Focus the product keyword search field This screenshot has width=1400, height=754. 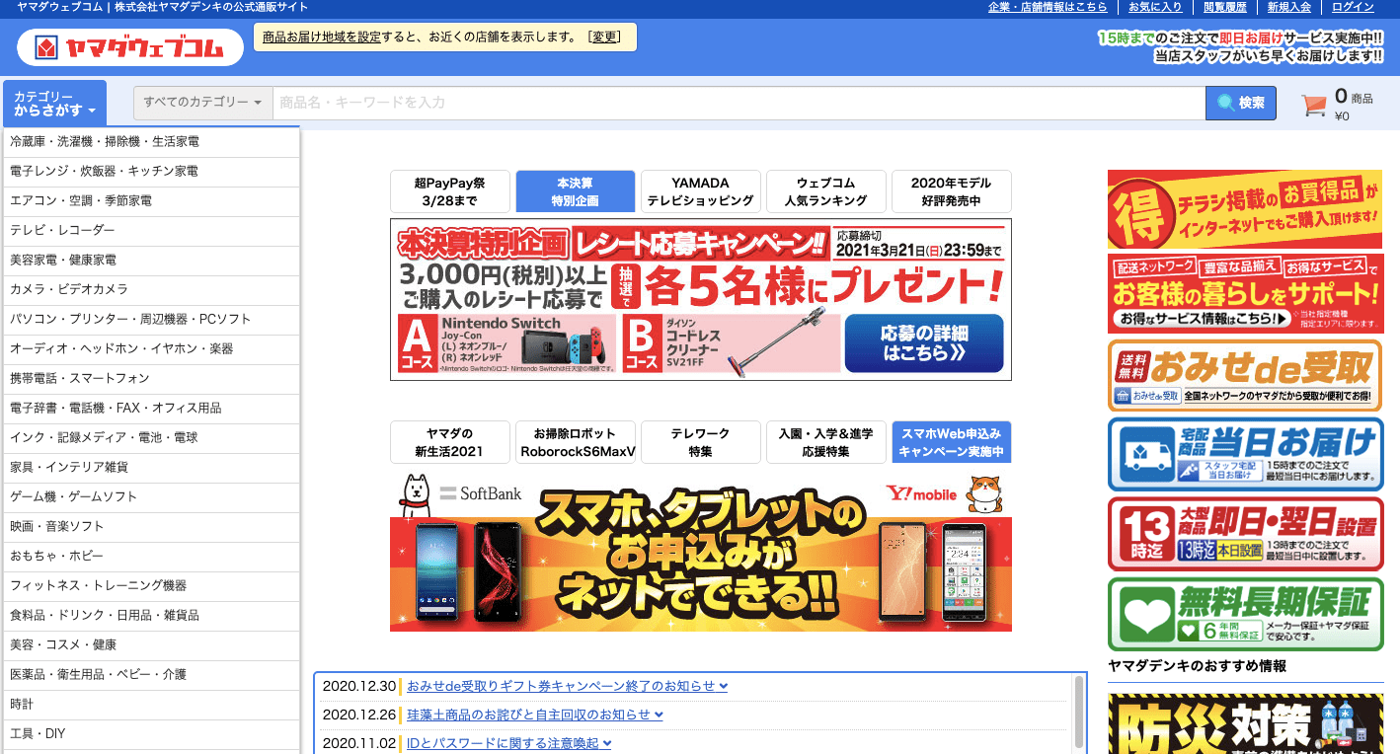click(739, 103)
